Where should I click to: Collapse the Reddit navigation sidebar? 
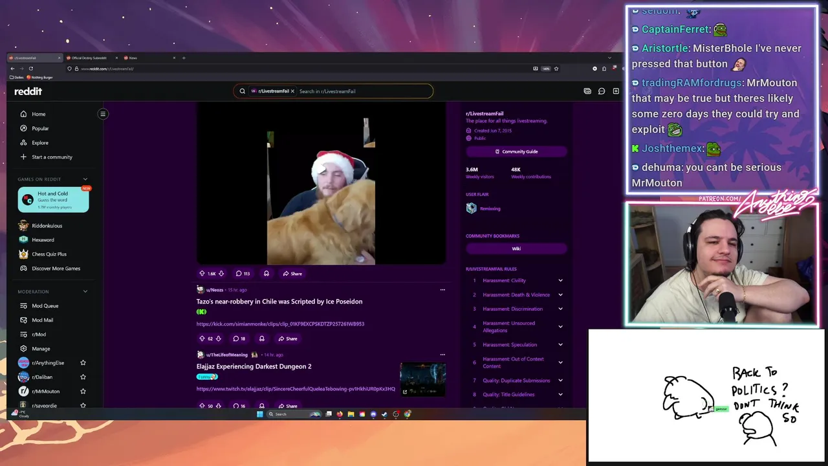tap(103, 114)
